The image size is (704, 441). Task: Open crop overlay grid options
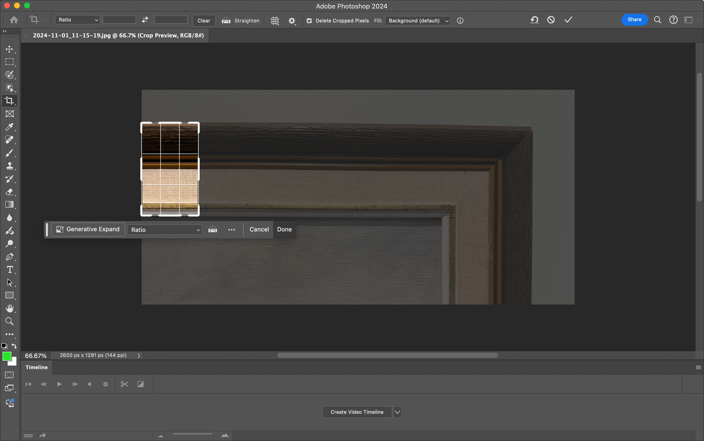pyautogui.click(x=275, y=21)
